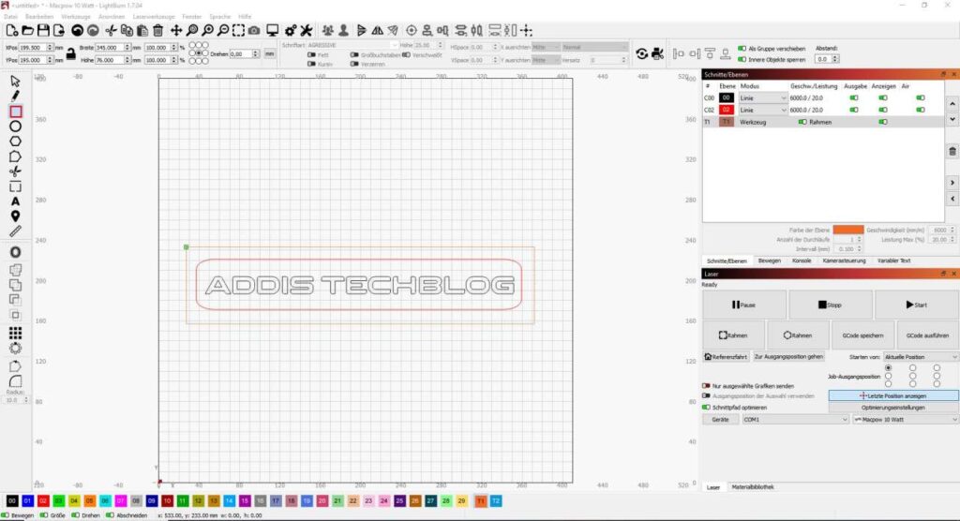Toggle 'Als Gruppe verschieben' switch
Image resolution: width=960 pixels, height=521 pixels.
[742, 49]
